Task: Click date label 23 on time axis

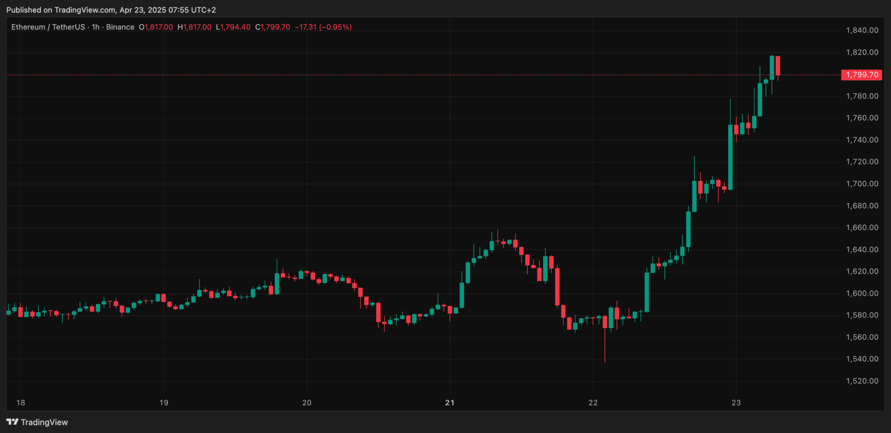Action: (736, 402)
